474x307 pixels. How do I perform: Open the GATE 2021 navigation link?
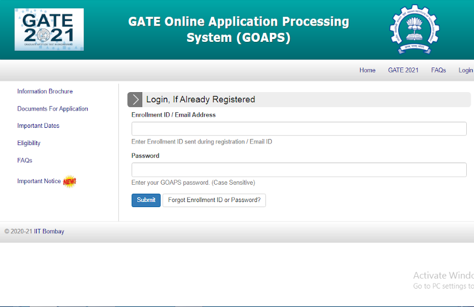click(x=403, y=70)
